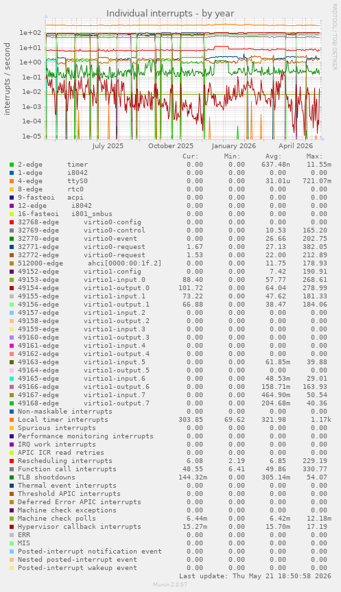Click the legend label 'rtc0'
This screenshot has height=592, width=341.
[75, 189]
